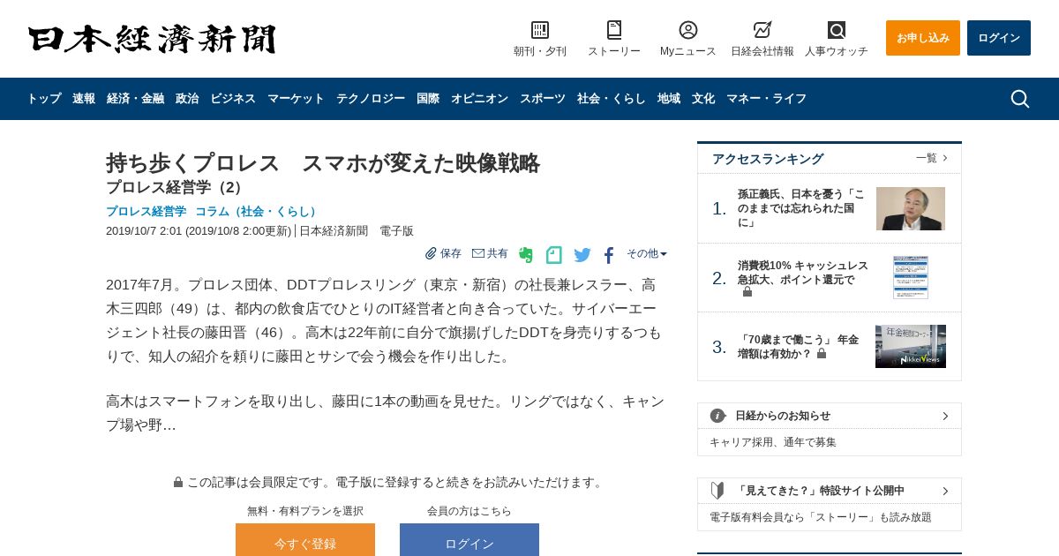Click the 共有 mail icon
This screenshot has height=556, width=1059.
478,253
